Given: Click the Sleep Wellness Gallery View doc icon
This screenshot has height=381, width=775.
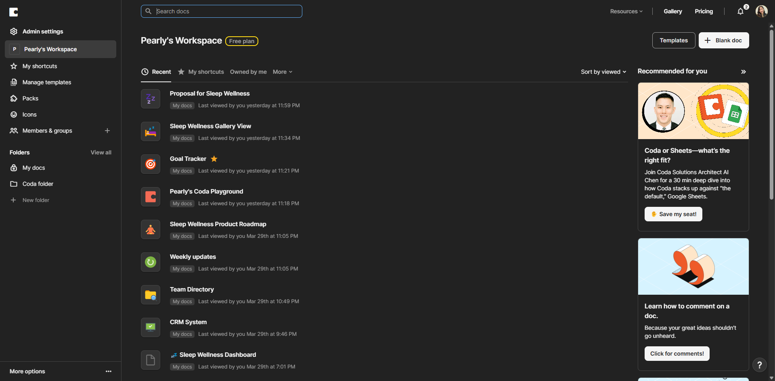Looking at the screenshot, I should click(x=151, y=131).
